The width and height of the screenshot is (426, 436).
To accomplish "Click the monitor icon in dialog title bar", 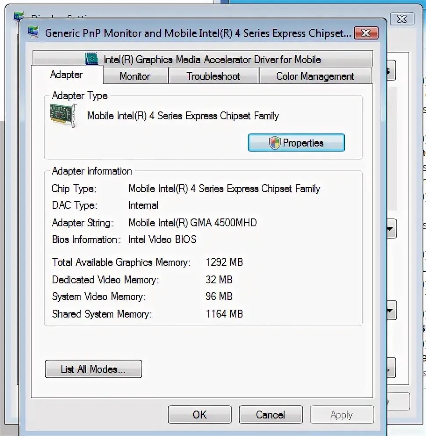I will tap(33, 32).
